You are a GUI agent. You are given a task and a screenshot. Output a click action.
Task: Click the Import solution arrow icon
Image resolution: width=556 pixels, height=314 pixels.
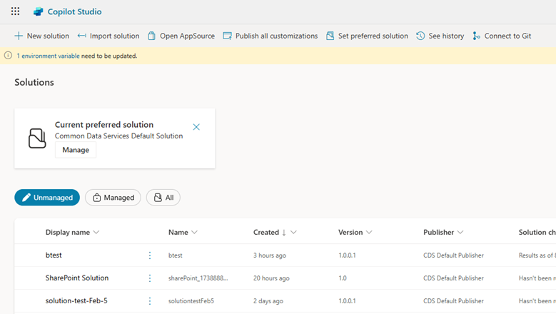click(x=81, y=36)
